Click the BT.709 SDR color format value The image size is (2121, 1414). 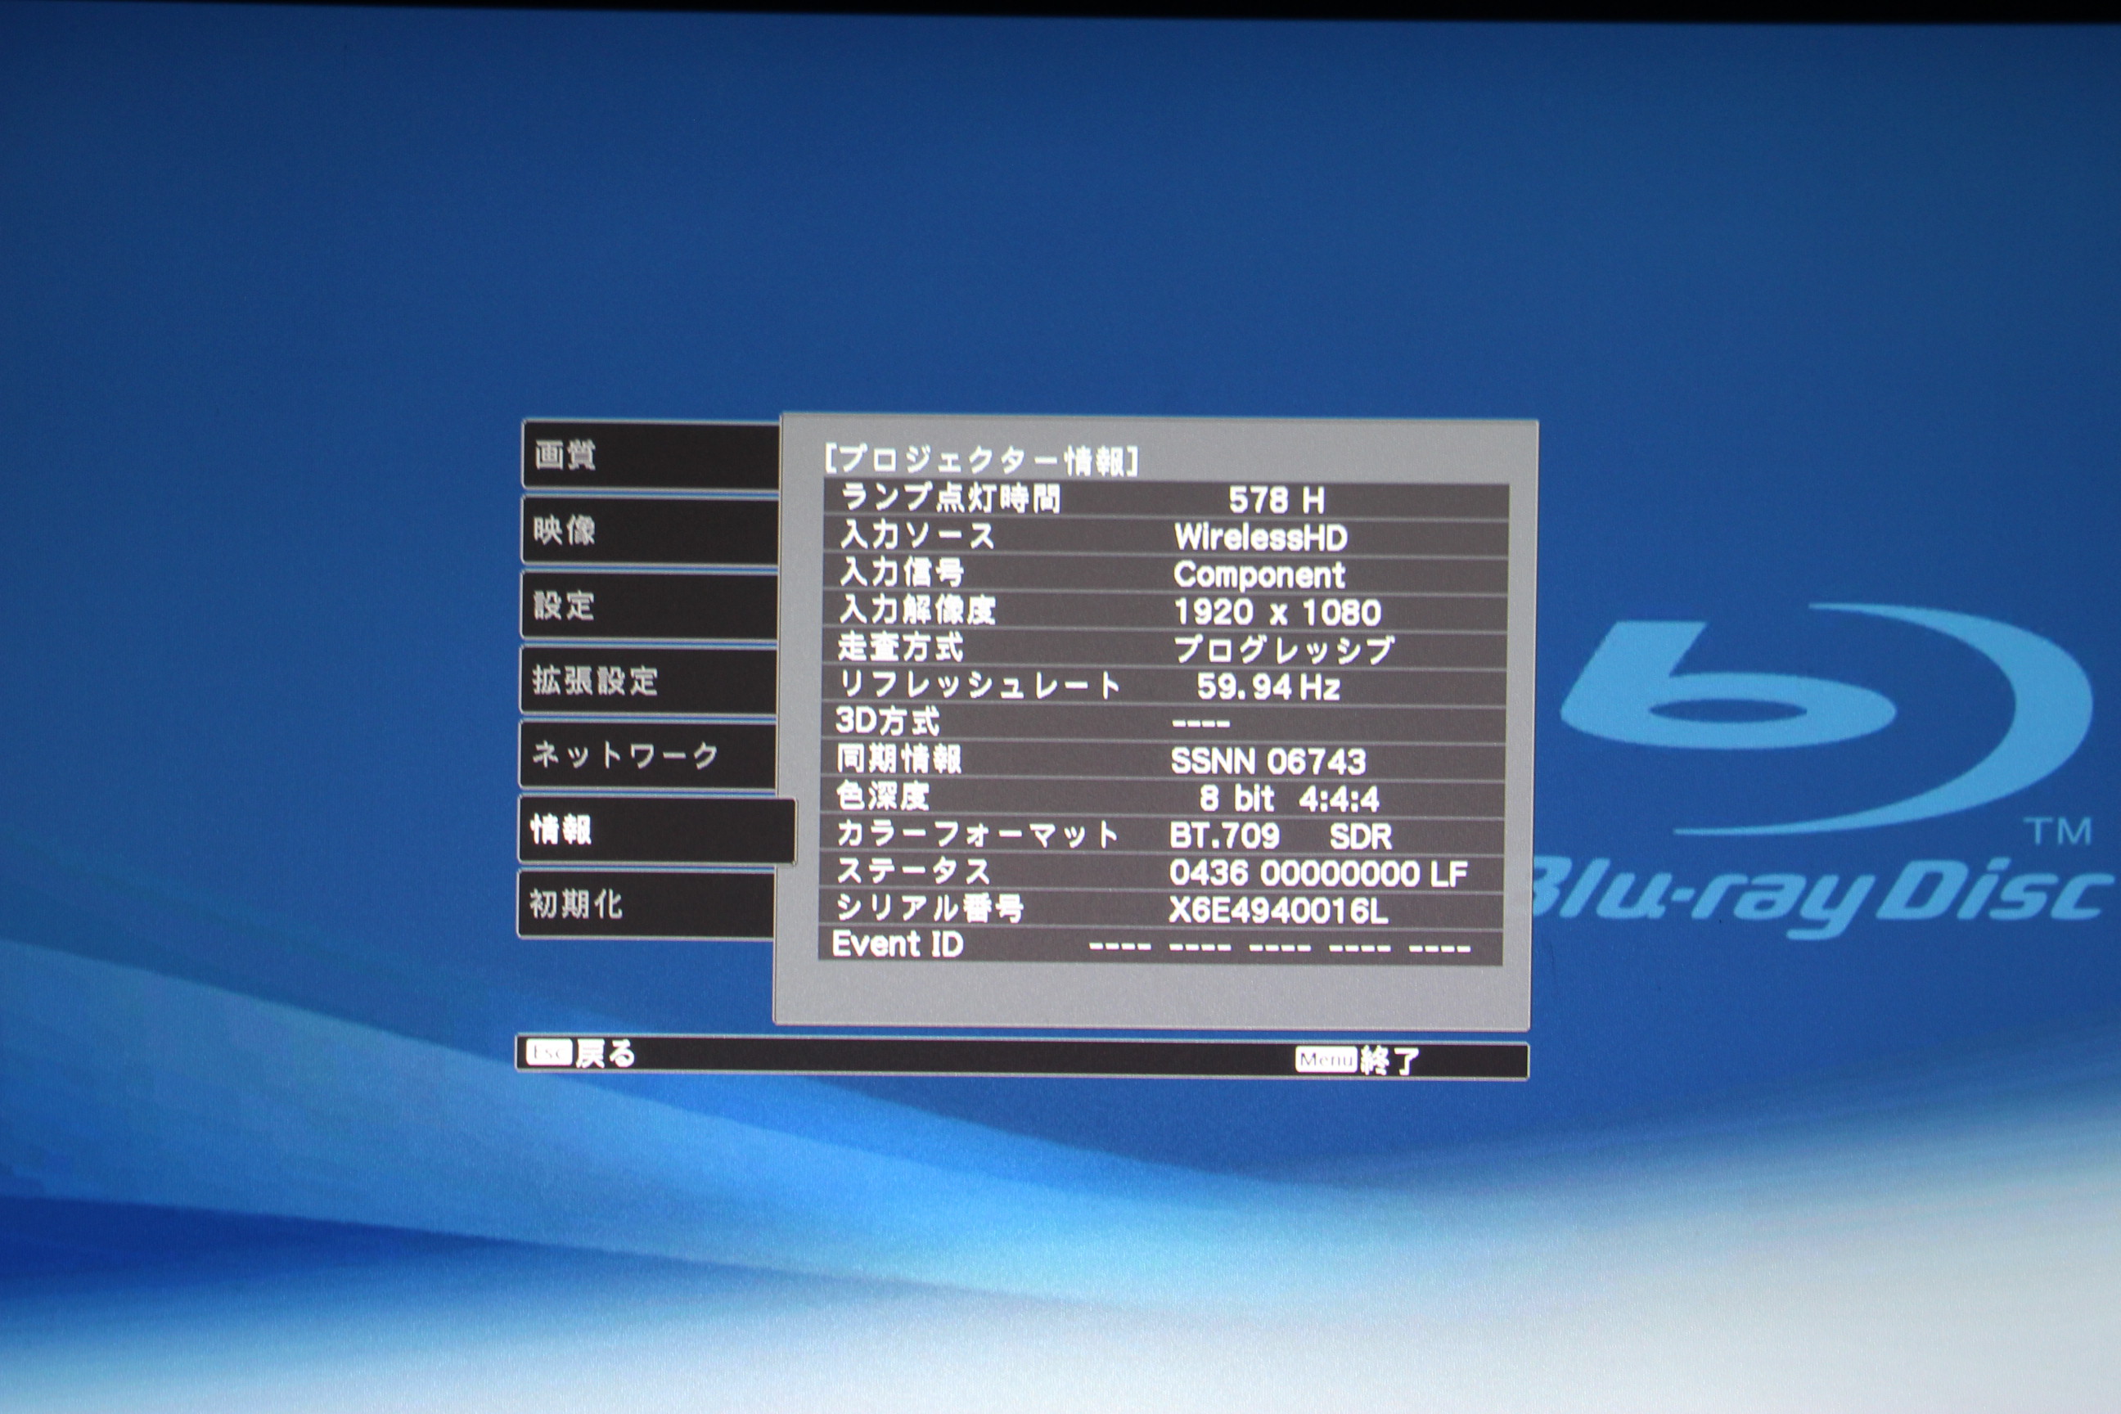(1281, 837)
